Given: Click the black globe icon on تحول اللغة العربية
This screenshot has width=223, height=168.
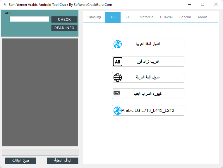Looking at the screenshot, I should pos(118,78).
